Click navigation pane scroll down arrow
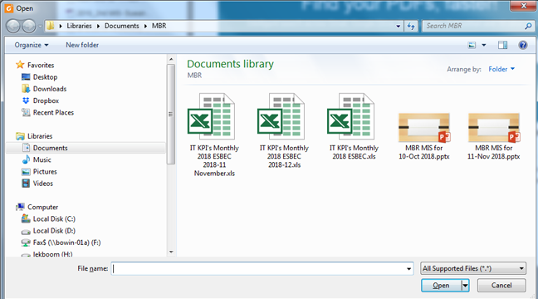The height and width of the screenshot is (299, 538). click(x=171, y=252)
